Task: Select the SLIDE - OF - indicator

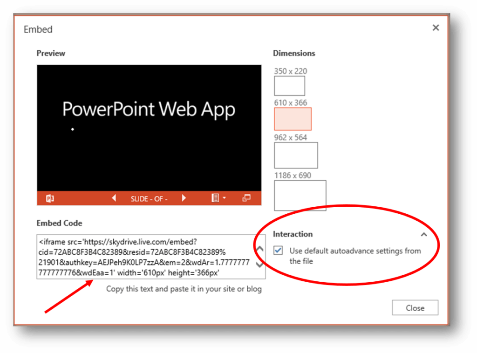Action: click(149, 198)
